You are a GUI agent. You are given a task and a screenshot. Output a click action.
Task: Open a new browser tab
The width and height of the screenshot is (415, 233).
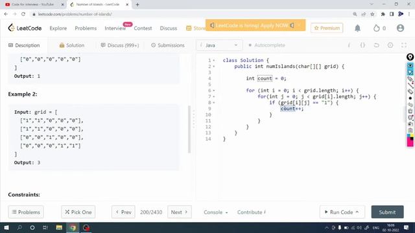137,5
